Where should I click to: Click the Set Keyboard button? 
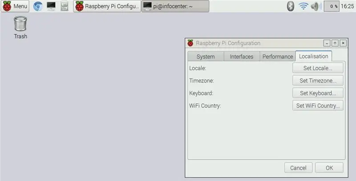pyautogui.click(x=318, y=93)
